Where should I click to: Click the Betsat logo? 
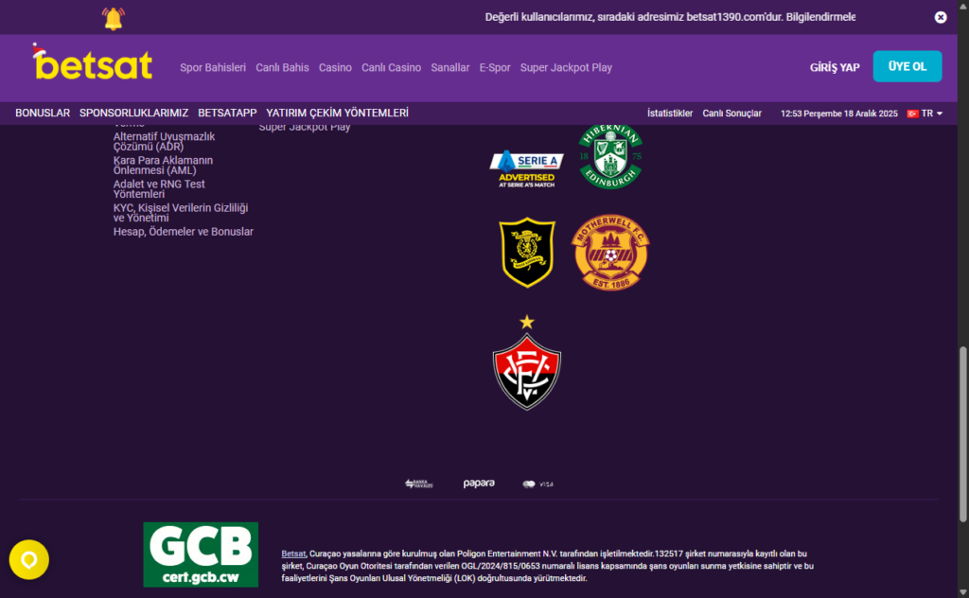[x=93, y=62]
